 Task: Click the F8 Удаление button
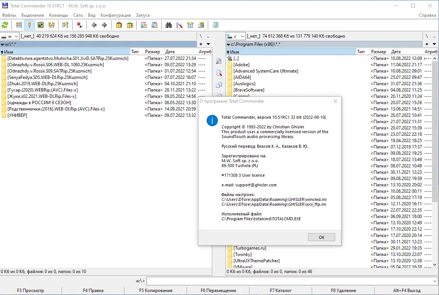(343, 291)
